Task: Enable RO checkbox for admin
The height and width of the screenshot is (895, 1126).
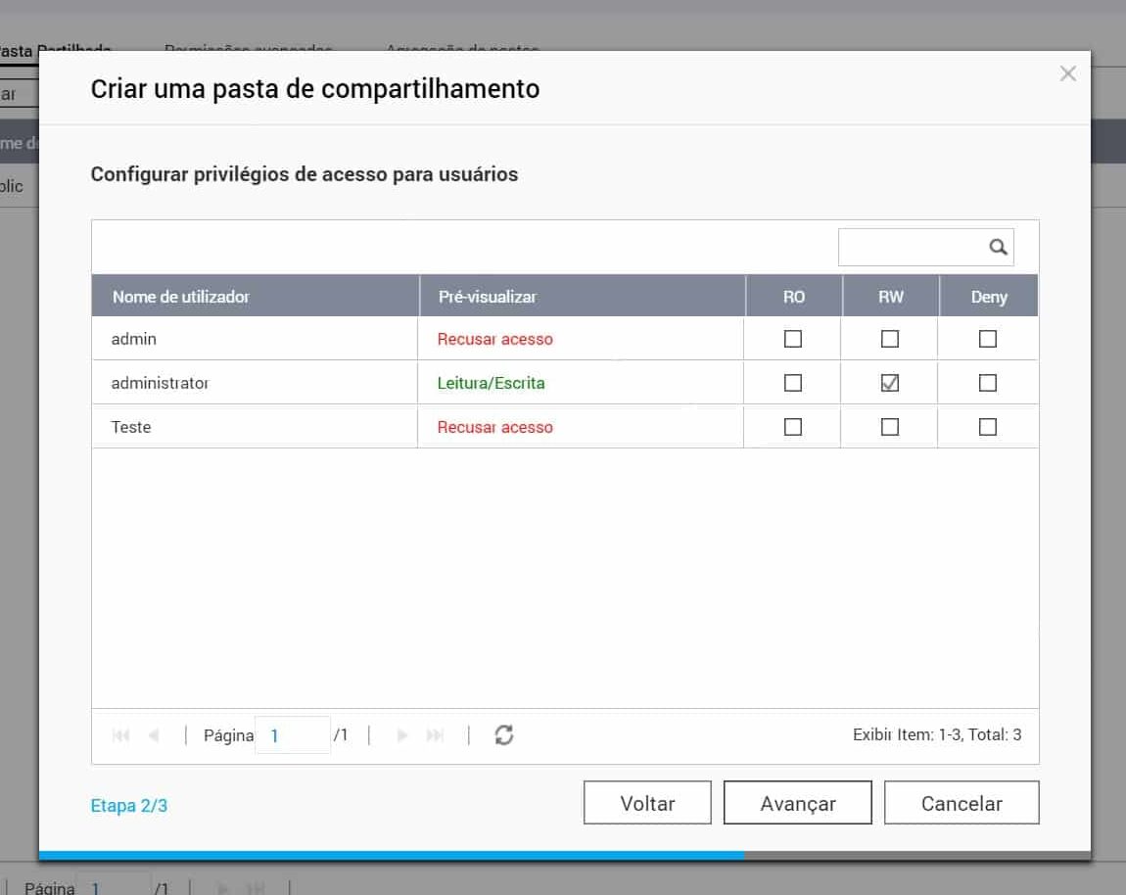Action: pyautogui.click(x=793, y=339)
